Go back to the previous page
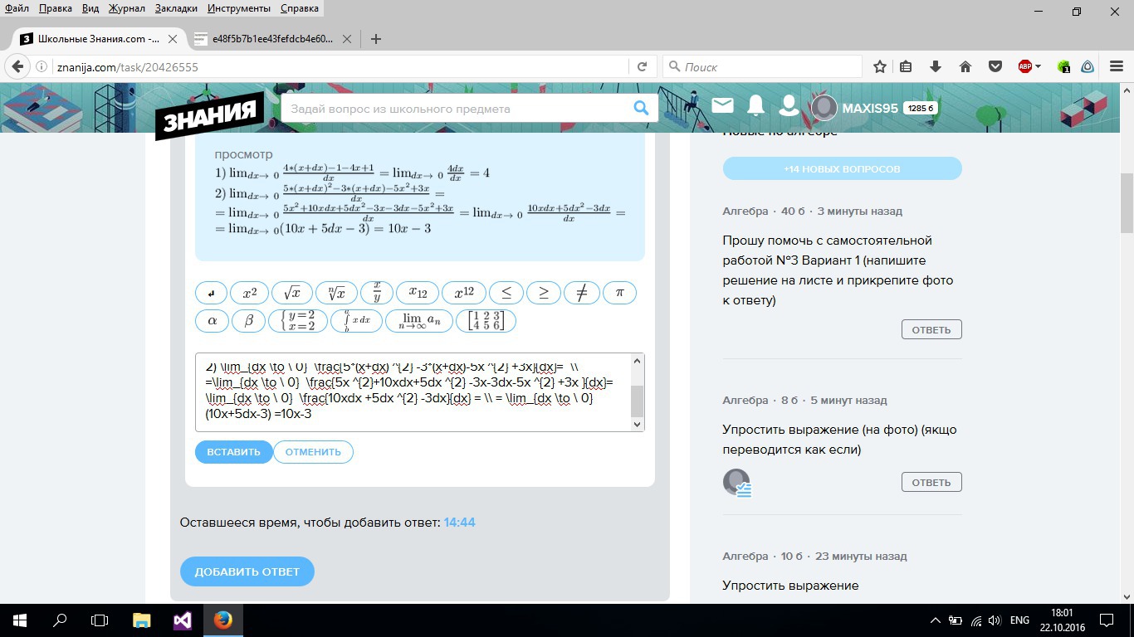The width and height of the screenshot is (1134, 637). [16, 66]
